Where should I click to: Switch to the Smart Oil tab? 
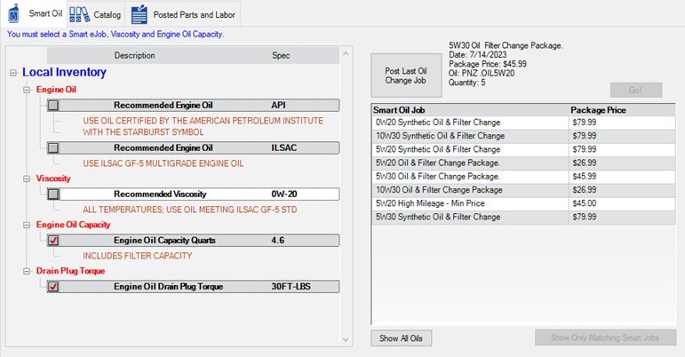(x=36, y=13)
